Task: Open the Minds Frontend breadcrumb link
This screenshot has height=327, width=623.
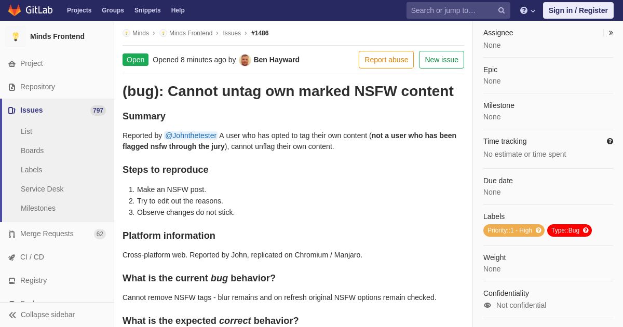Action: coord(191,33)
